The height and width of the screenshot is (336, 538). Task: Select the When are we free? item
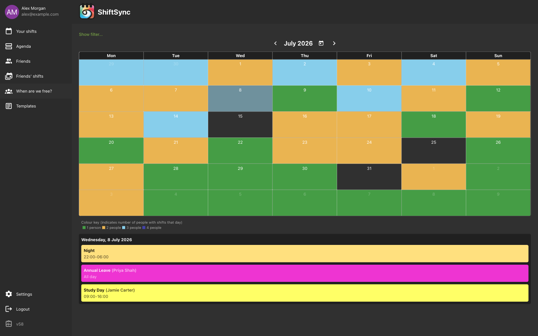tap(36, 91)
